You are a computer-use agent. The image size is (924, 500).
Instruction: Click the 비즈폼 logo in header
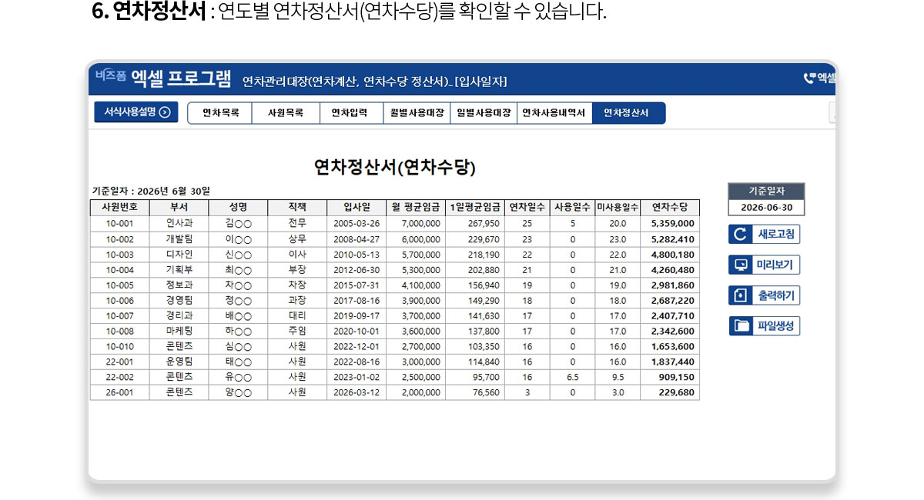click(x=111, y=76)
